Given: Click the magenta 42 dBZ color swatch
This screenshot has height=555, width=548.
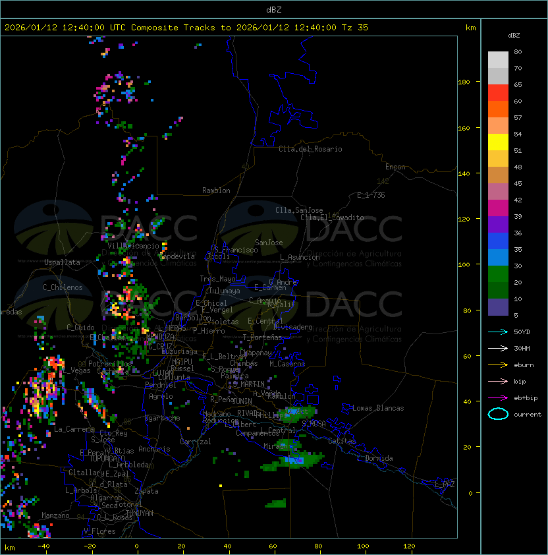Looking at the screenshot, I should click(x=498, y=208).
